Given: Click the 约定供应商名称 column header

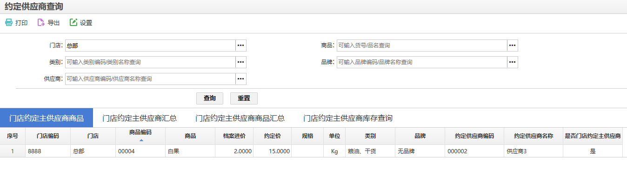Looking at the screenshot, I should (x=534, y=136).
